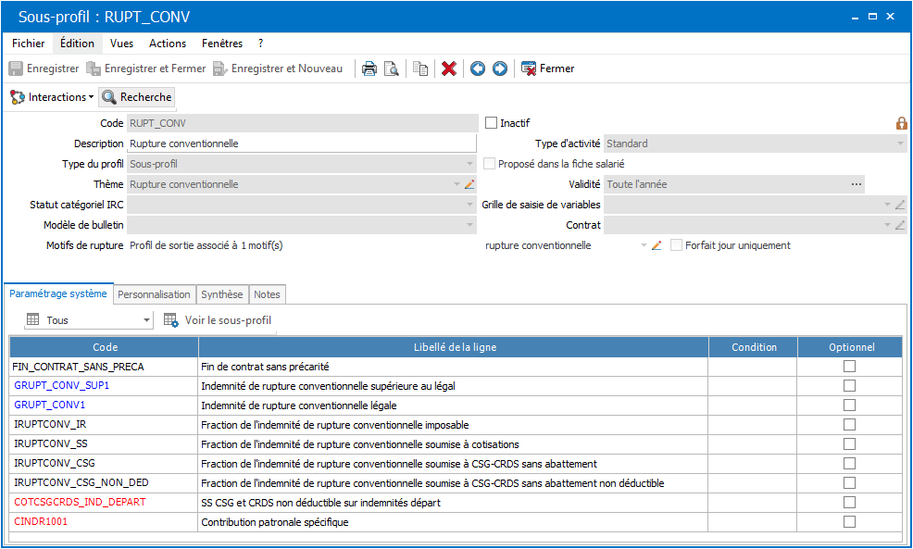Click the printer icon in toolbar
Screen dimensions: 913x549
(x=369, y=69)
